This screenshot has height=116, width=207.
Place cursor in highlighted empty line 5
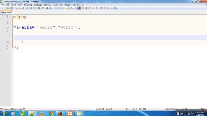click(x=110, y=38)
